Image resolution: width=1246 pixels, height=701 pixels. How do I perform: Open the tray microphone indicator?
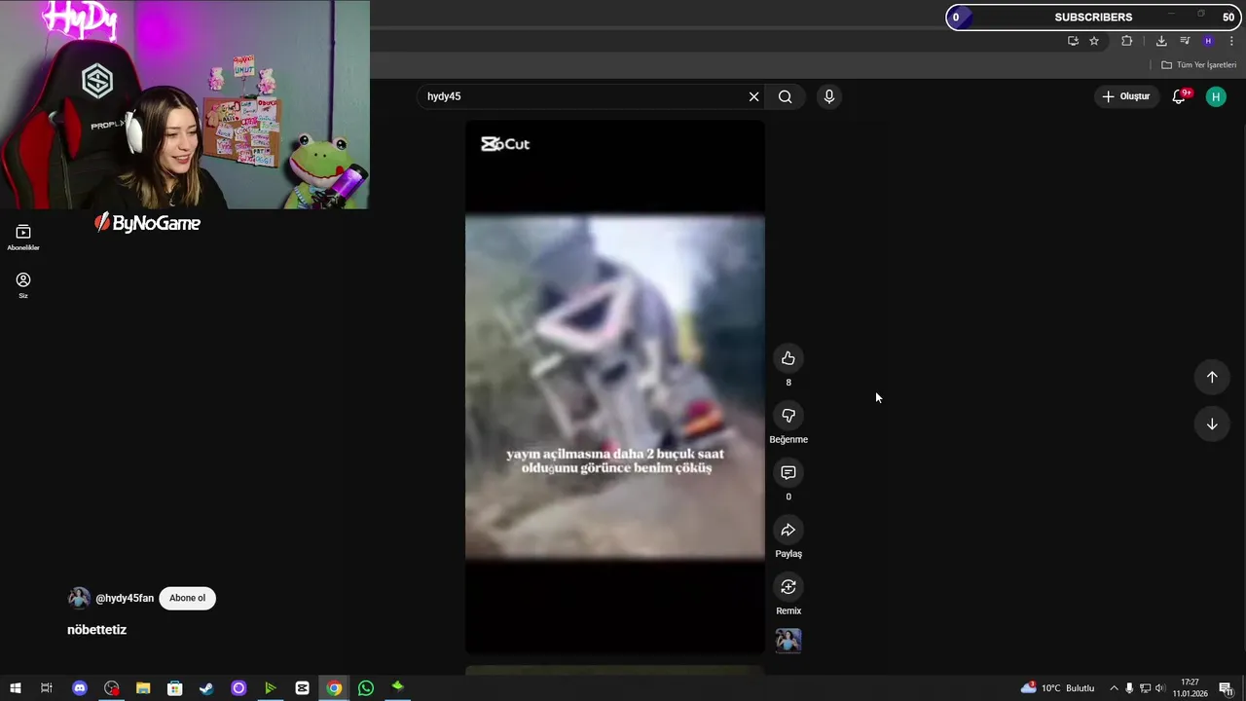(x=1129, y=688)
